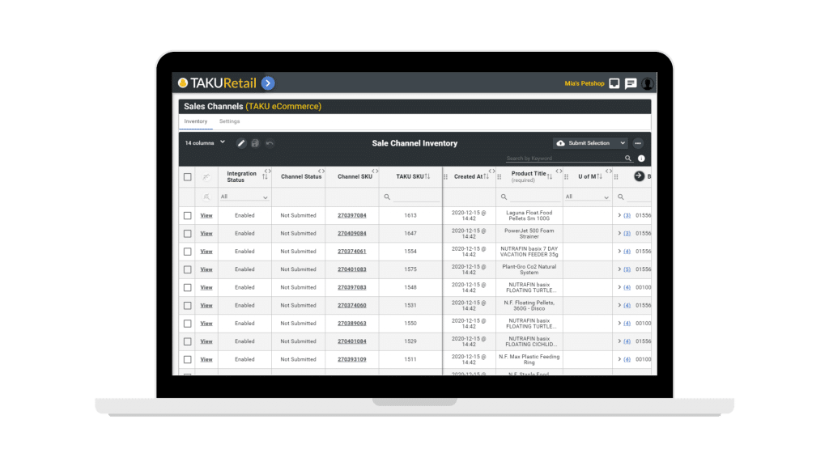Click the black arrow scroll-right column icon

[x=640, y=176]
